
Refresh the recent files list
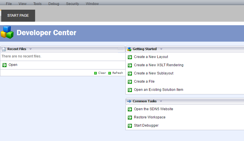[118, 73]
